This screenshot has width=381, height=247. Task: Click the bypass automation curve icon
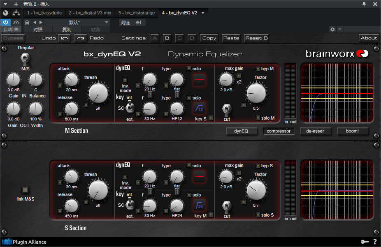(16, 22)
